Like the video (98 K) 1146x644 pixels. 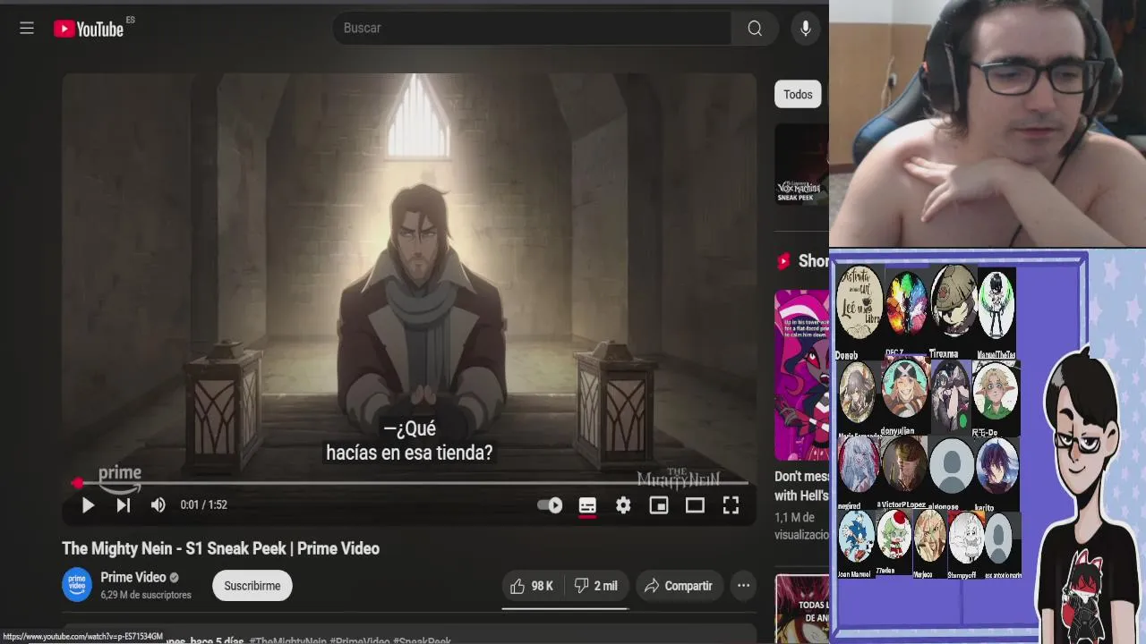click(x=533, y=586)
